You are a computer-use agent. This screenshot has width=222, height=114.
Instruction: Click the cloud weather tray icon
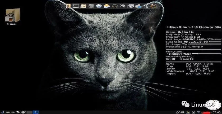pyautogui.click(x=182, y=112)
